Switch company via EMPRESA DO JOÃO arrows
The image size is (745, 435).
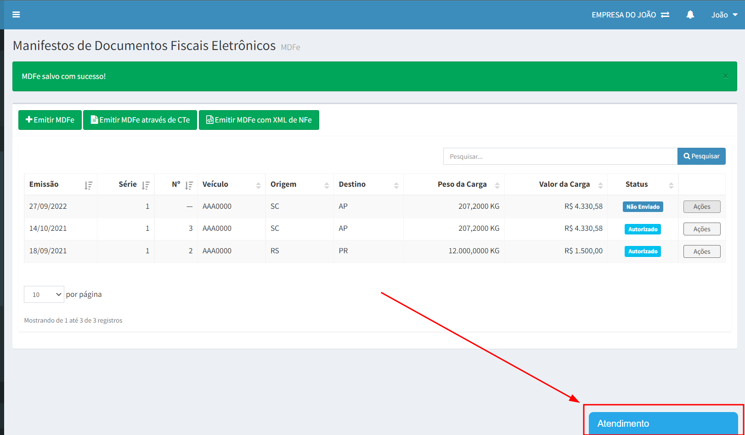tap(665, 15)
